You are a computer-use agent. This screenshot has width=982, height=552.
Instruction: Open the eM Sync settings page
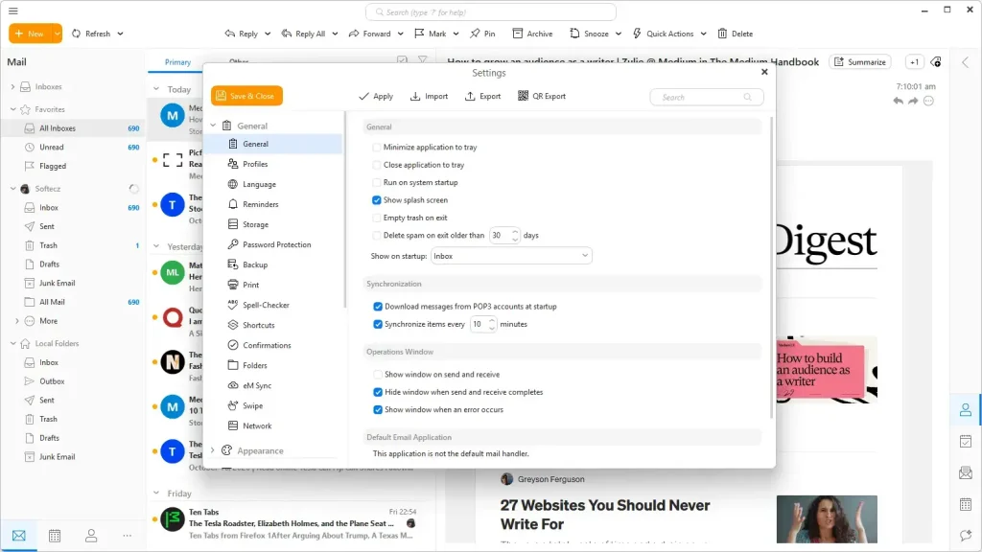click(x=257, y=386)
